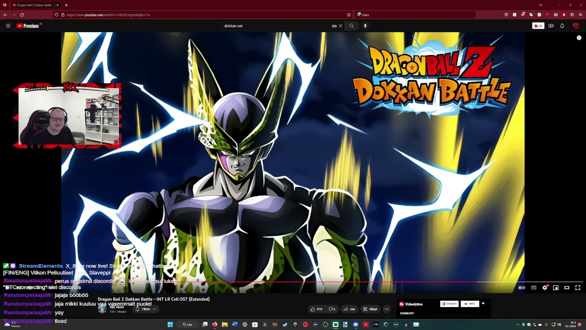The width and height of the screenshot is (586, 330).
Task: Toggle autoplay switch in the player
Action: pos(521,288)
